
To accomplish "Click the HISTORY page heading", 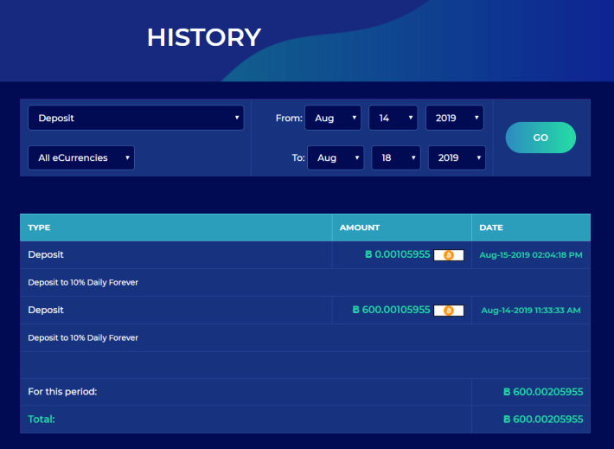I will [204, 37].
